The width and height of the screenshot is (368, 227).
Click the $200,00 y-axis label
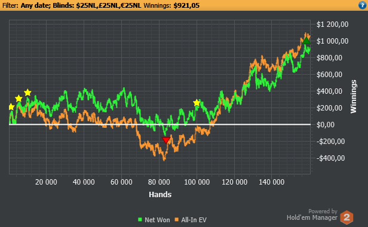coord(329,108)
